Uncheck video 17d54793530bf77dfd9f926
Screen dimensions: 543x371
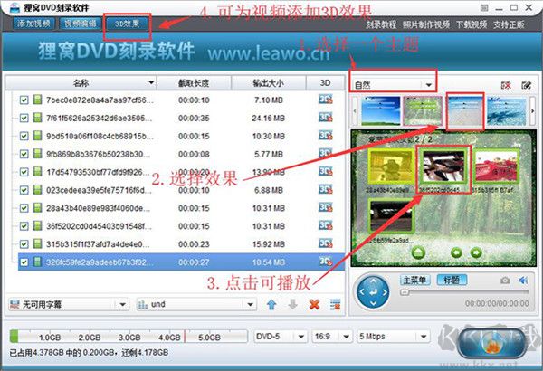click(24, 172)
